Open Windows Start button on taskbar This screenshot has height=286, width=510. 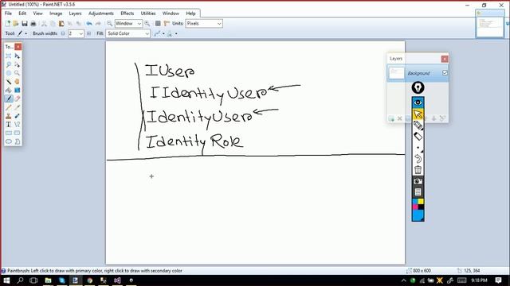[6, 280]
